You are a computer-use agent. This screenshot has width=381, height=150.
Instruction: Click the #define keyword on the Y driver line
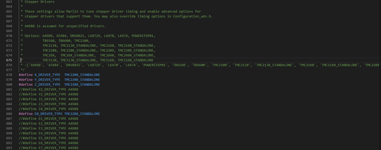26,80
